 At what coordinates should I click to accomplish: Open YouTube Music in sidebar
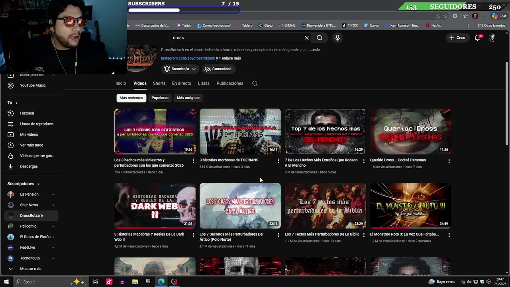33,85
